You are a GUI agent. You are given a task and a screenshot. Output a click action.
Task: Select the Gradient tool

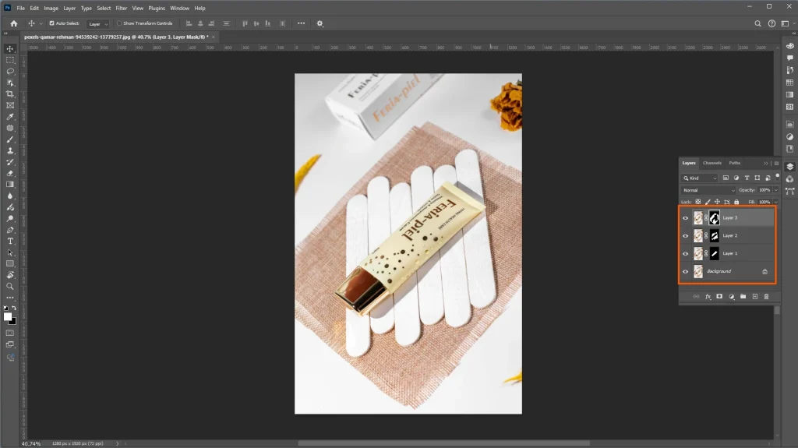pos(10,185)
